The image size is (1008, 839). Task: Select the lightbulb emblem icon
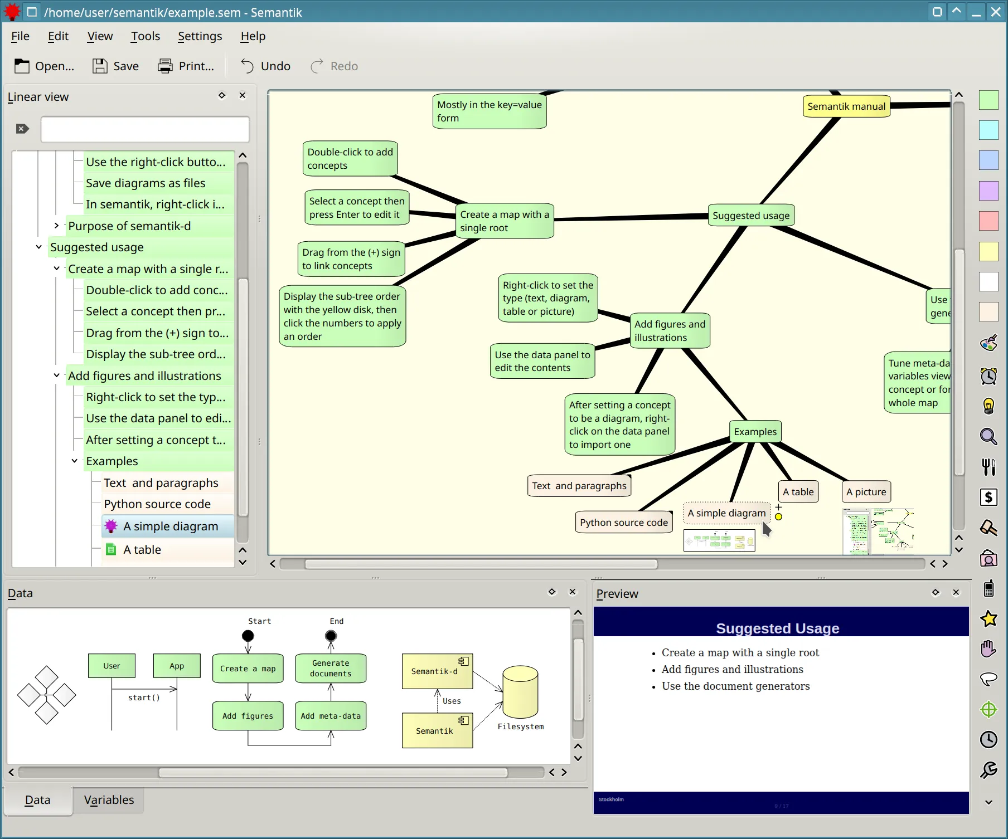[988, 406]
